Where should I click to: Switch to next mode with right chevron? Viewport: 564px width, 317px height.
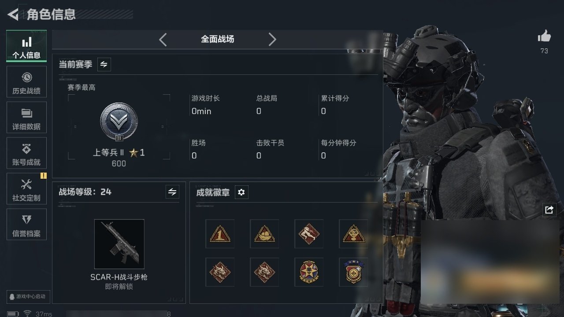point(272,40)
